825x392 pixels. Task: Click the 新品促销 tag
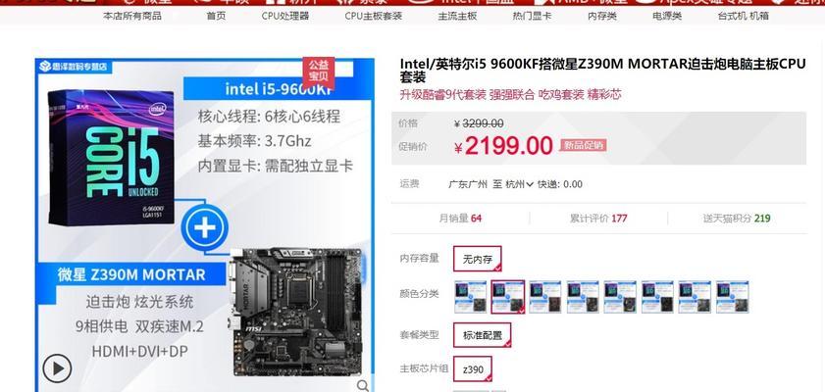point(583,146)
